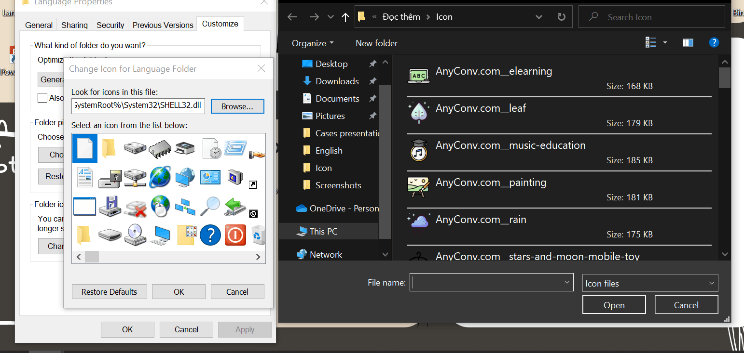Check the partially visible 'Also apply' checkbox
Viewport: 744px width, 353px height.
tap(42, 97)
